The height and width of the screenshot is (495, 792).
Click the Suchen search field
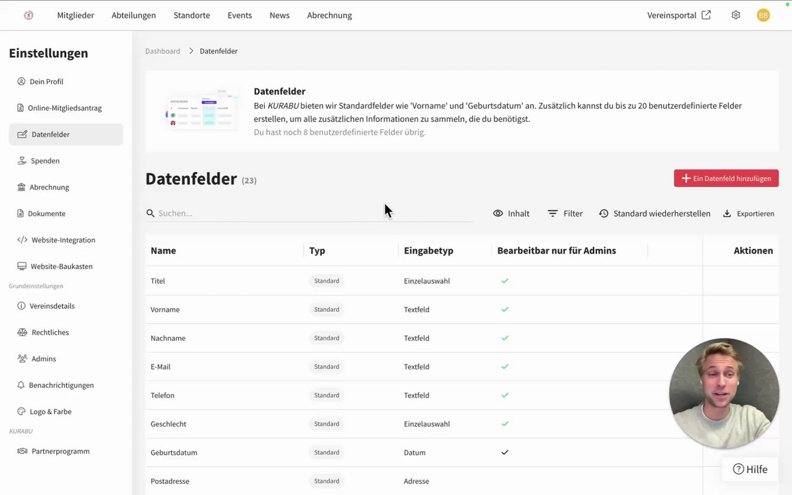click(309, 213)
